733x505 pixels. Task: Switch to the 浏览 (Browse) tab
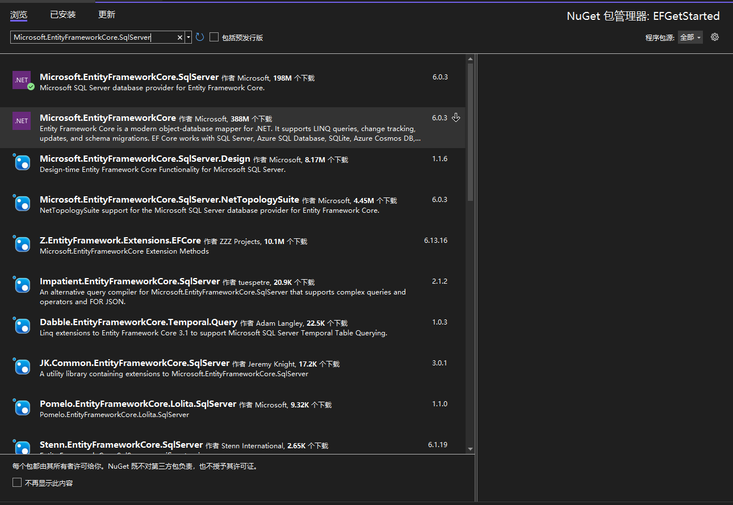point(19,15)
